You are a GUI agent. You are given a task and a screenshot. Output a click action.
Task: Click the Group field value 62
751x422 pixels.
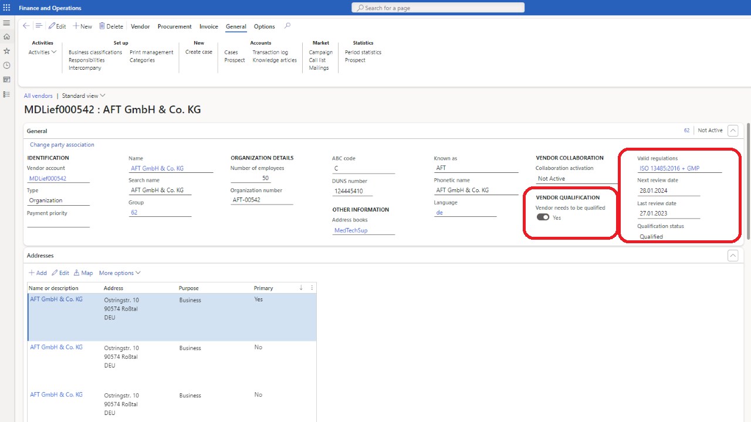(x=160, y=212)
